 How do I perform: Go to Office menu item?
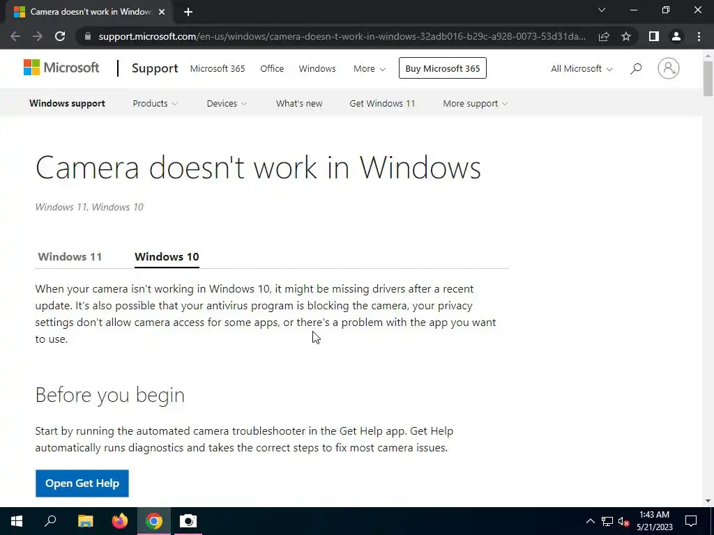pyautogui.click(x=272, y=69)
